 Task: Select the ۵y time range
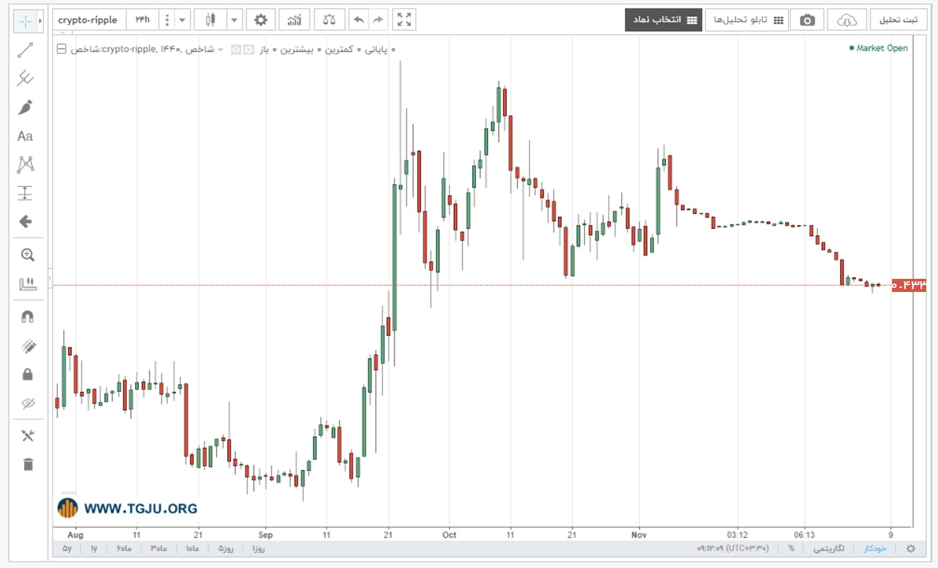pos(67,549)
